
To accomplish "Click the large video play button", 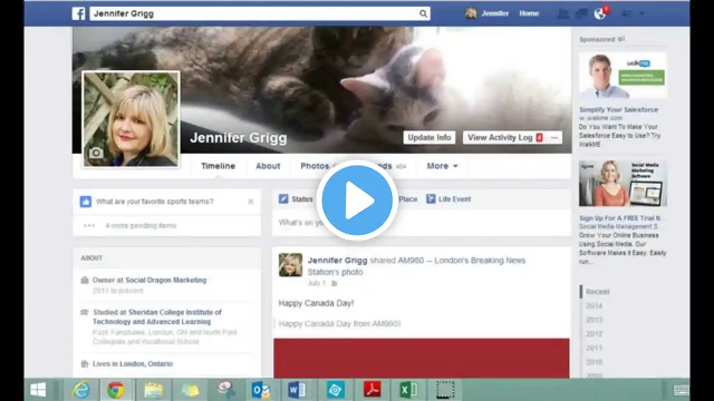I will click(x=357, y=200).
